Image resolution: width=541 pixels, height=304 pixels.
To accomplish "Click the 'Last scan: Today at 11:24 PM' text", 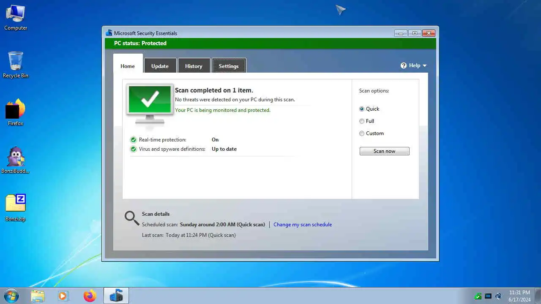I will pyautogui.click(x=189, y=235).
